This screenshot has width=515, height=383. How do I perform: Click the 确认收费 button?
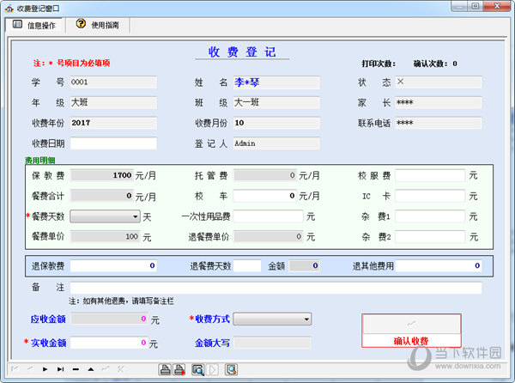pos(411,331)
